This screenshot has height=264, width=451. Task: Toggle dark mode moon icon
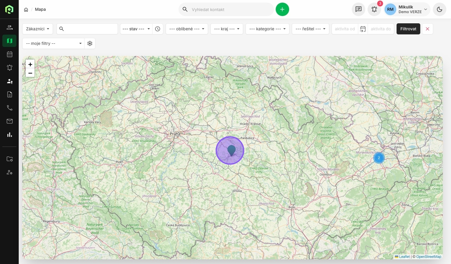pos(439,9)
